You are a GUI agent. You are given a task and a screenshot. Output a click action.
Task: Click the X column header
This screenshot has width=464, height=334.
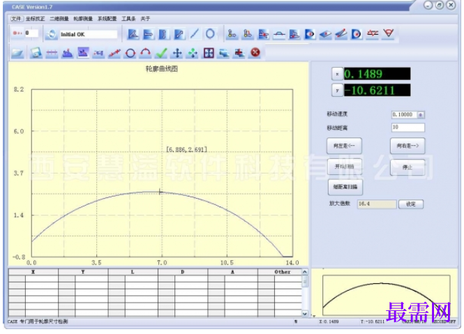33,272
